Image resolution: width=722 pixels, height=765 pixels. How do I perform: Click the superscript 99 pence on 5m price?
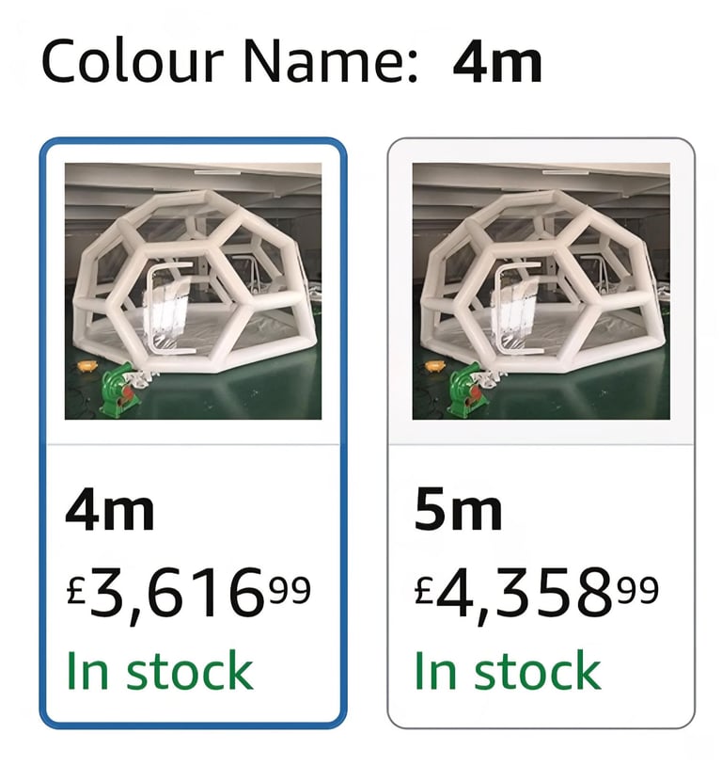pyautogui.click(x=638, y=590)
